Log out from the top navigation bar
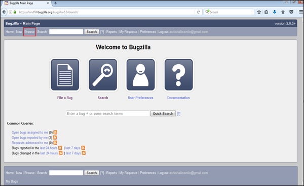 [x=163, y=32]
